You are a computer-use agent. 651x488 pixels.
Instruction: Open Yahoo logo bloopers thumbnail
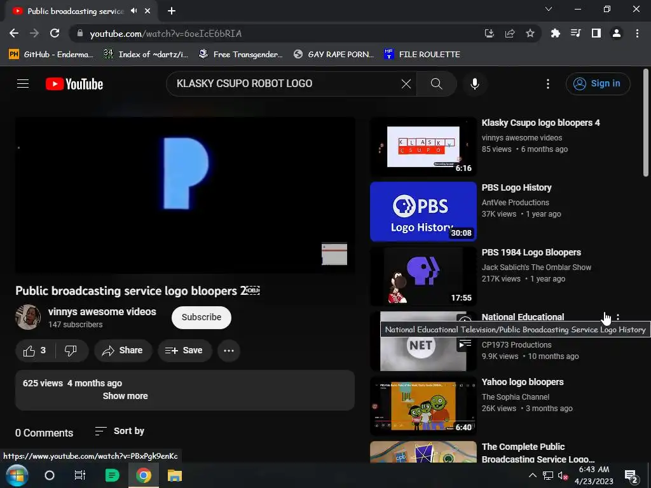(423, 406)
